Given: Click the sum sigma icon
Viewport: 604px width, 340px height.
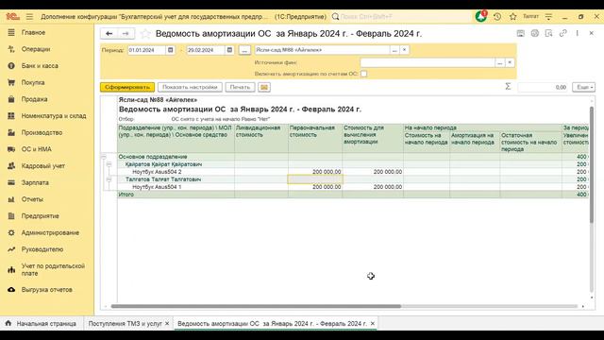Looking at the screenshot, I should 508,87.
